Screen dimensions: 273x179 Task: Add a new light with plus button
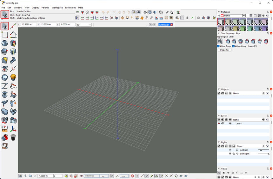click(263, 146)
